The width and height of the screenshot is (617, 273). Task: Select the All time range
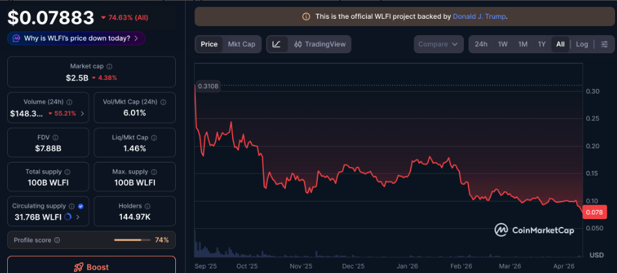click(560, 44)
